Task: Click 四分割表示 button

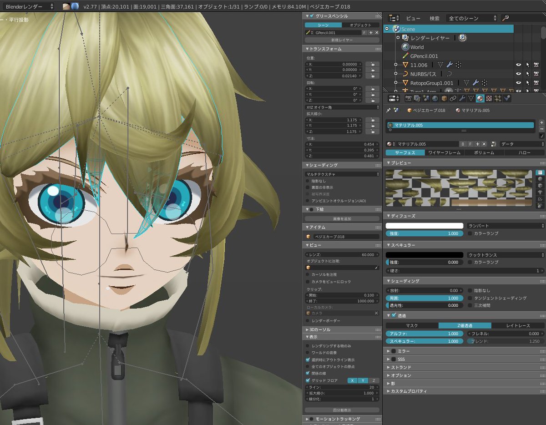Action: 342,410
